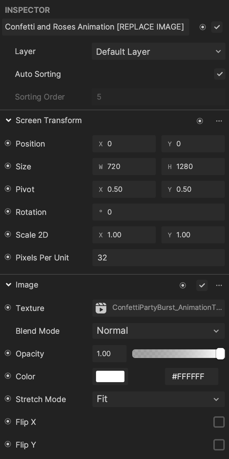Screen dimensions: 229x459
Task: Enable the Flip Y checkbox
Action: click(219, 445)
